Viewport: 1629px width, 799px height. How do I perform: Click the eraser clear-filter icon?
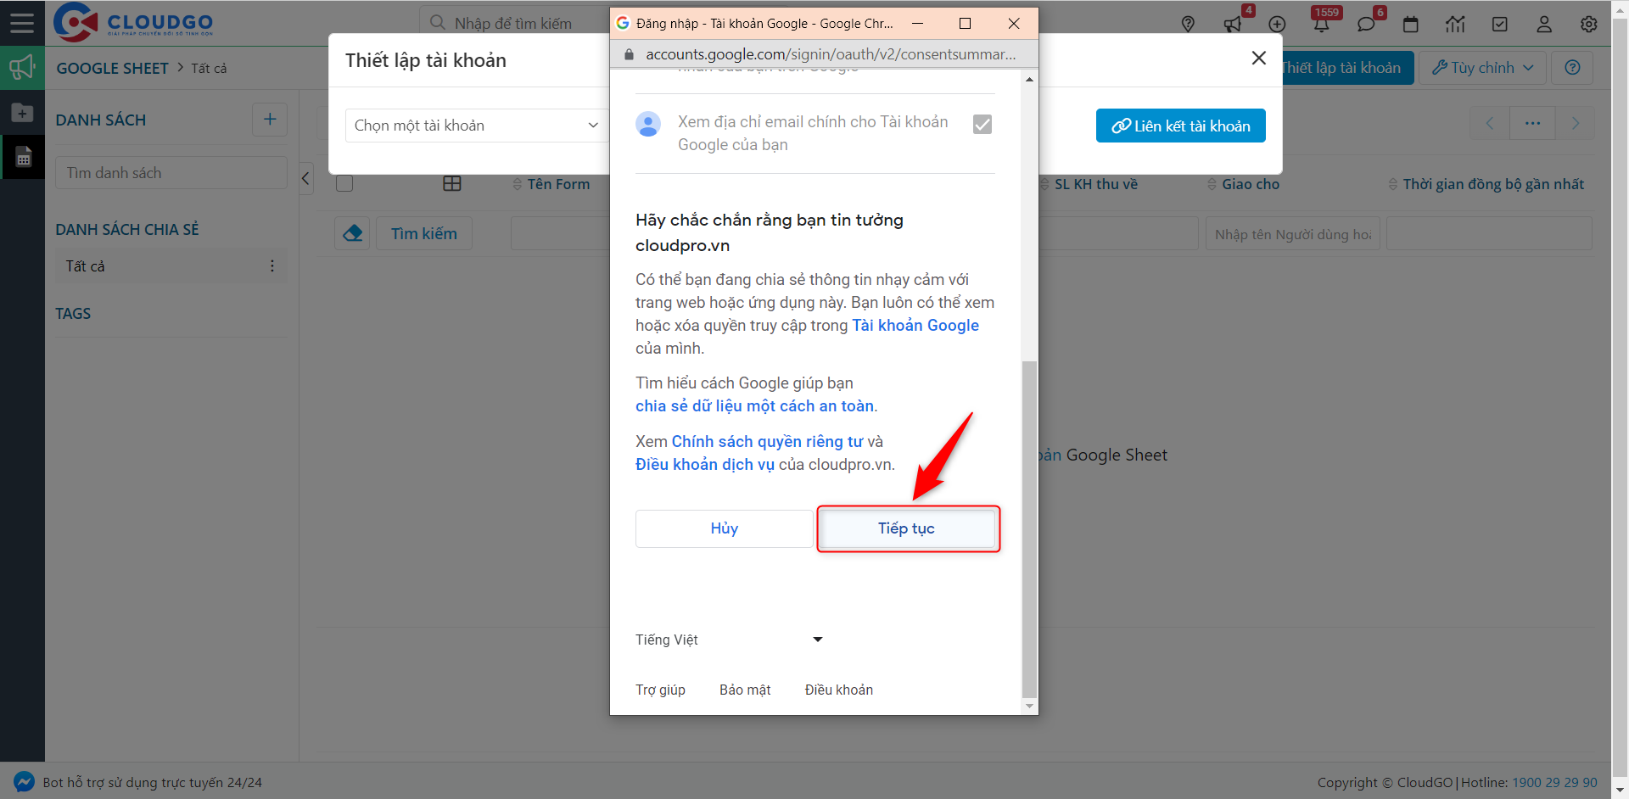point(353,233)
